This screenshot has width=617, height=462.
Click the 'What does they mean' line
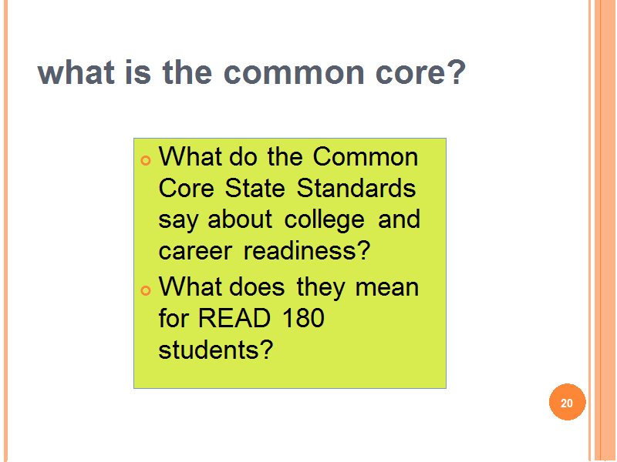288,287
